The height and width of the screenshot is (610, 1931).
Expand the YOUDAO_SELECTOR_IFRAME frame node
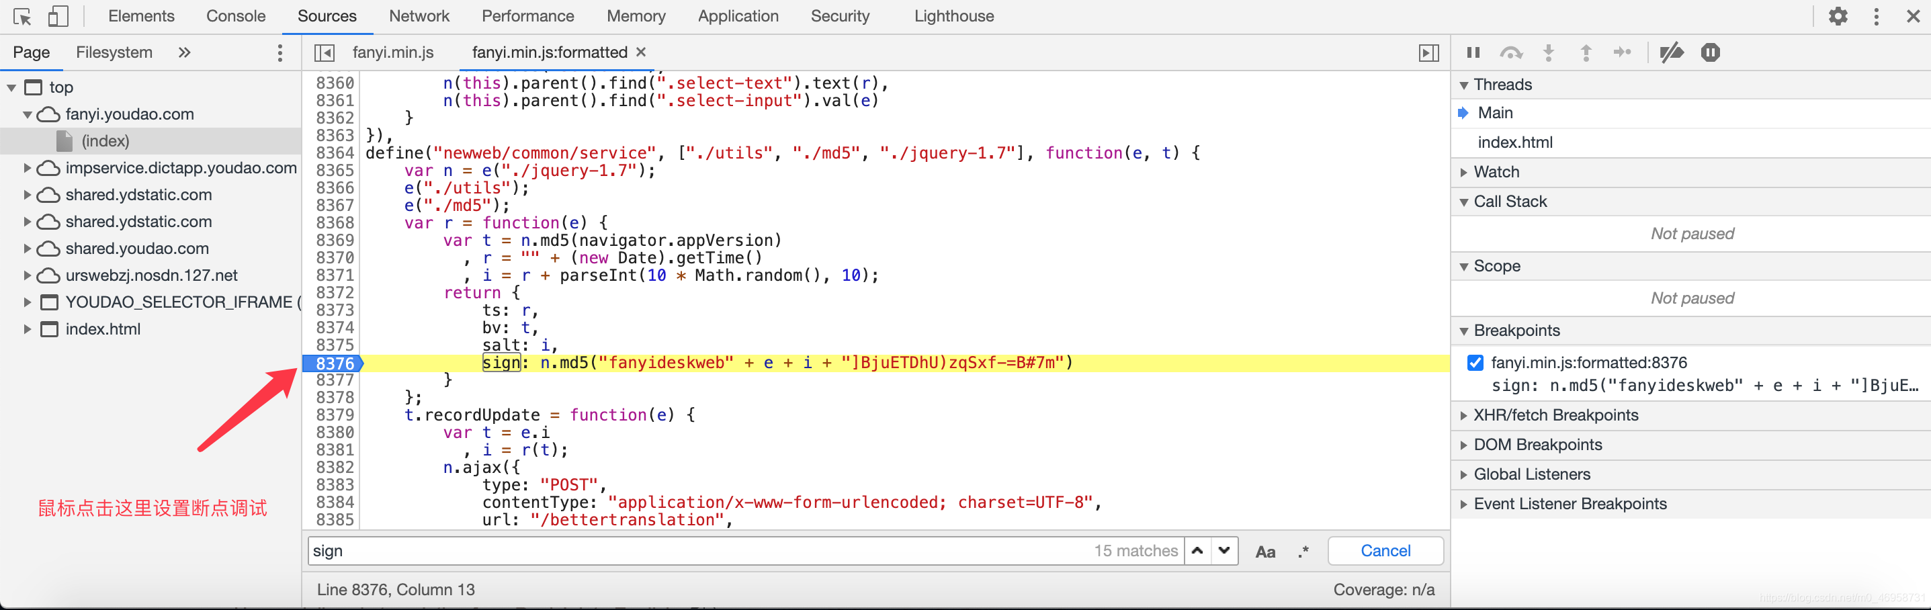click(x=28, y=303)
